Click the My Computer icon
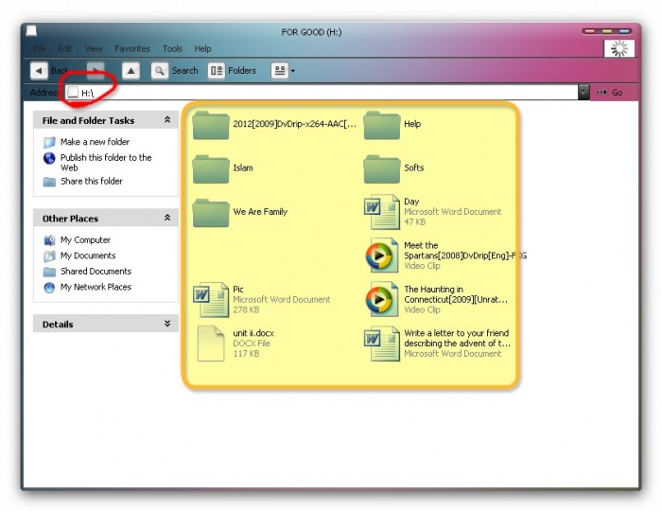Viewport: 662px width, 511px height. pyautogui.click(x=49, y=240)
